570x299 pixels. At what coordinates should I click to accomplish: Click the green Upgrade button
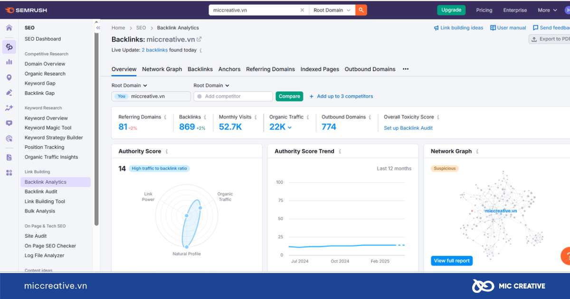[451, 10]
